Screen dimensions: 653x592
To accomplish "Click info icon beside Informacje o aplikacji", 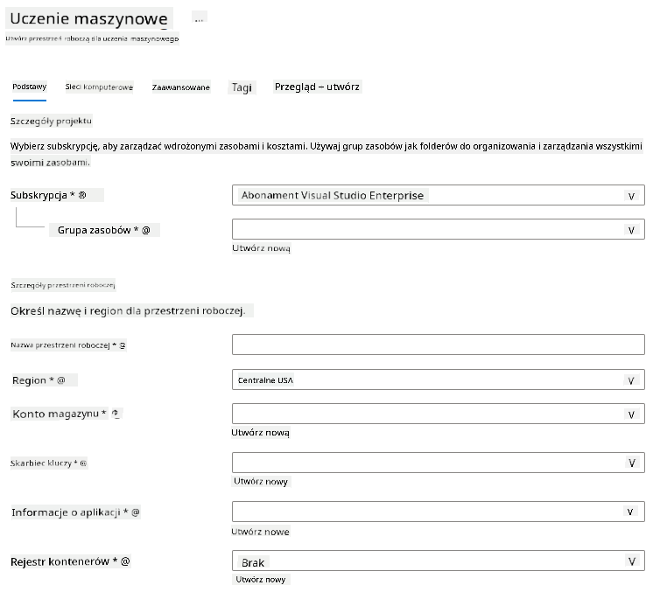I will tap(136, 512).
